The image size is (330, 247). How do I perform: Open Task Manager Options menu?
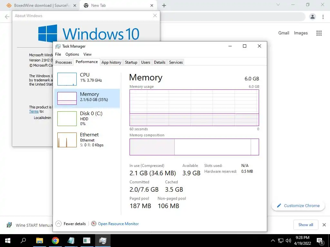(72, 54)
